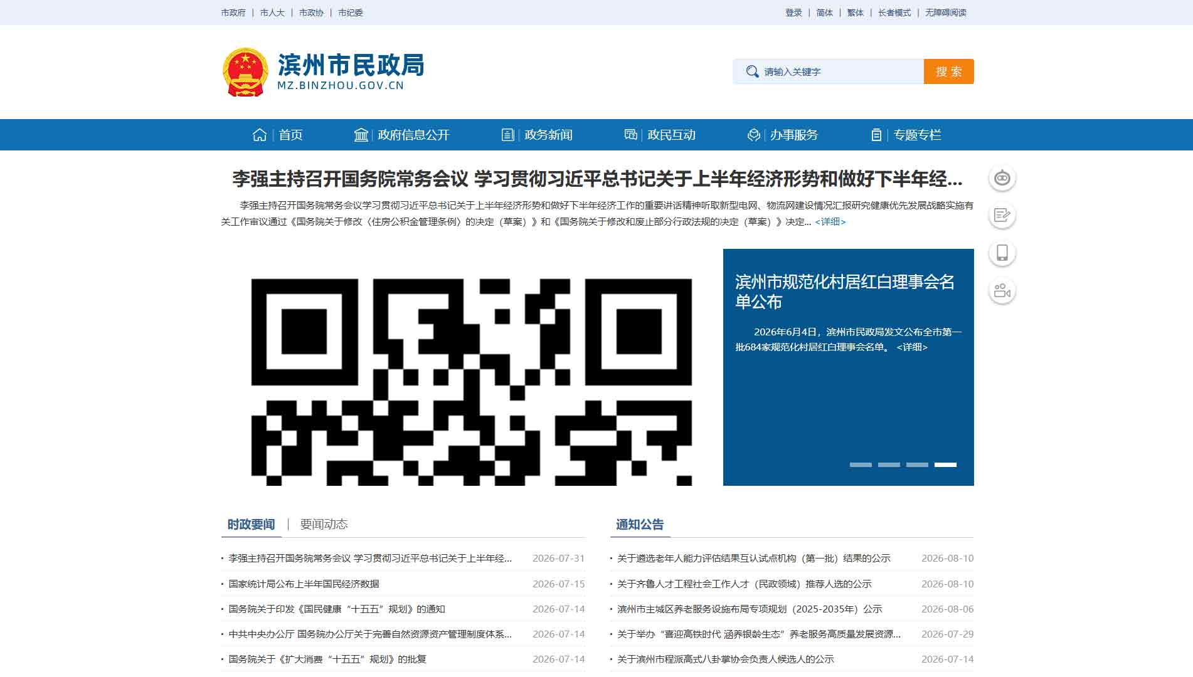Select the third carousel slide indicator
The width and height of the screenshot is (1193, 677).
pyautogui.click(x=917, y=464)
